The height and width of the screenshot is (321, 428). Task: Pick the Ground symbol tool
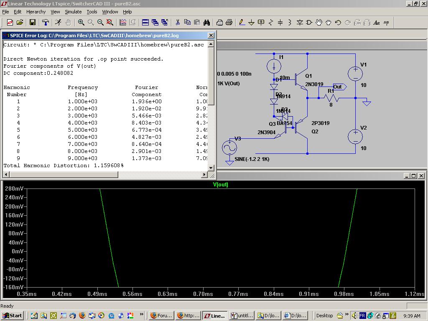coord(251,23)
